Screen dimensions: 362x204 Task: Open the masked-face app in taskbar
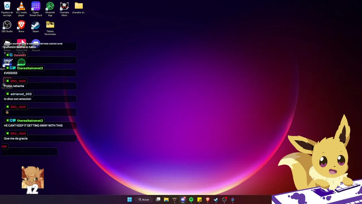pos(174,199)
